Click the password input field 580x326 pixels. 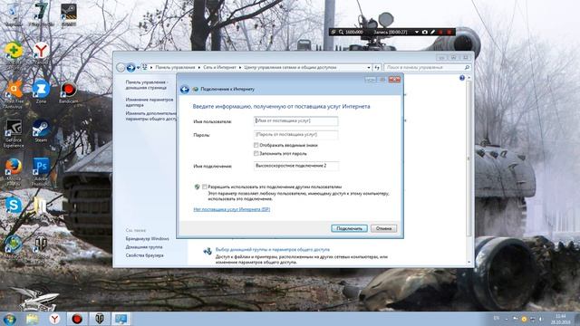coord(296,135)
